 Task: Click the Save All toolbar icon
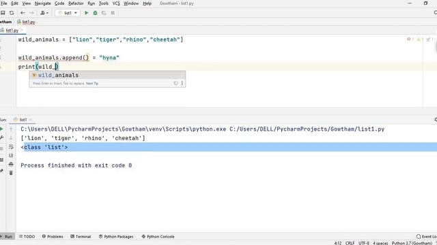coord(3,13)
